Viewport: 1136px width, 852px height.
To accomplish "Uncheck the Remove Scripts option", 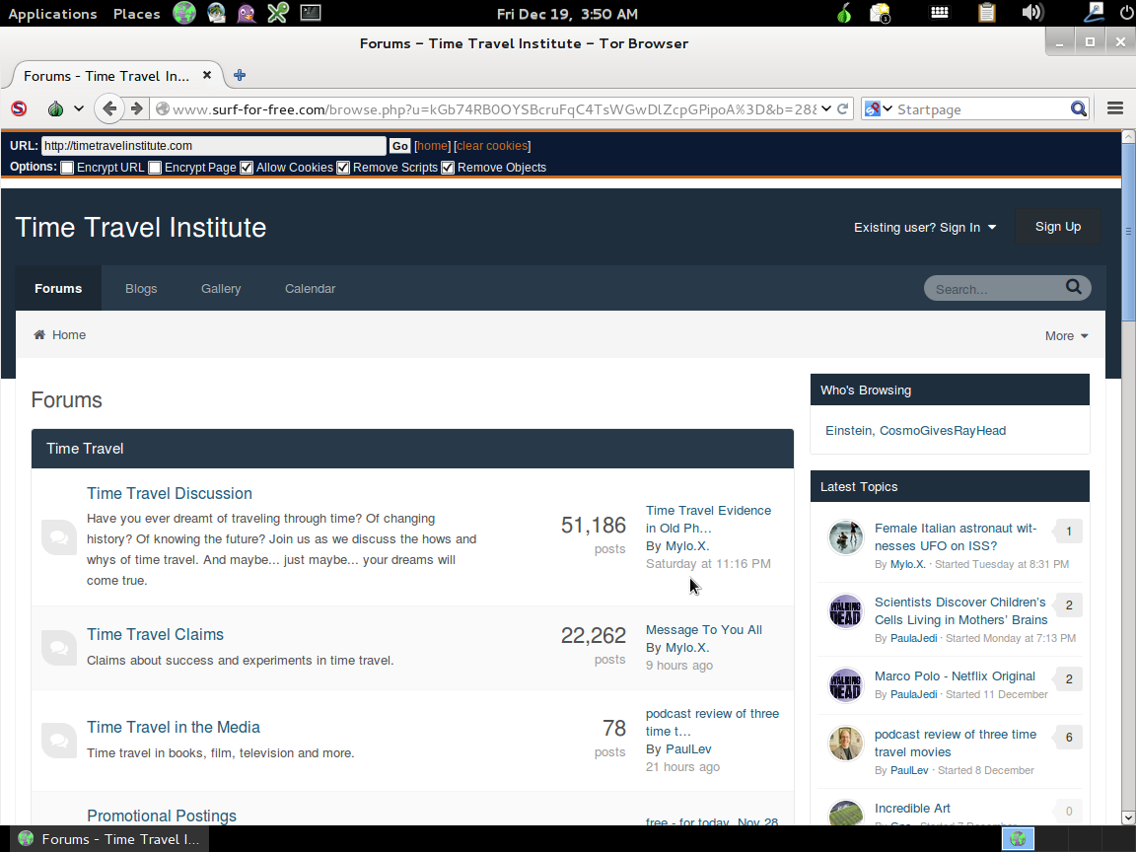I will pos(343,168).
